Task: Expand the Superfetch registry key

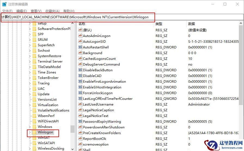Action: (x=30, y=45)
